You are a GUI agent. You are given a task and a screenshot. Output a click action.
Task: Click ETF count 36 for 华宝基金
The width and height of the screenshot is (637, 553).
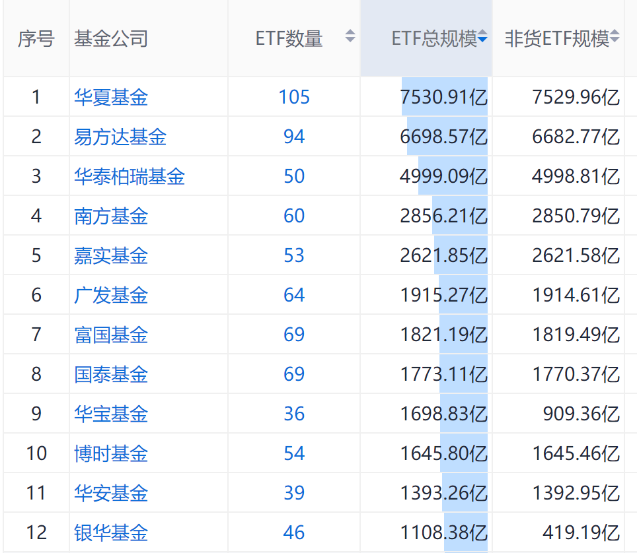294,414
